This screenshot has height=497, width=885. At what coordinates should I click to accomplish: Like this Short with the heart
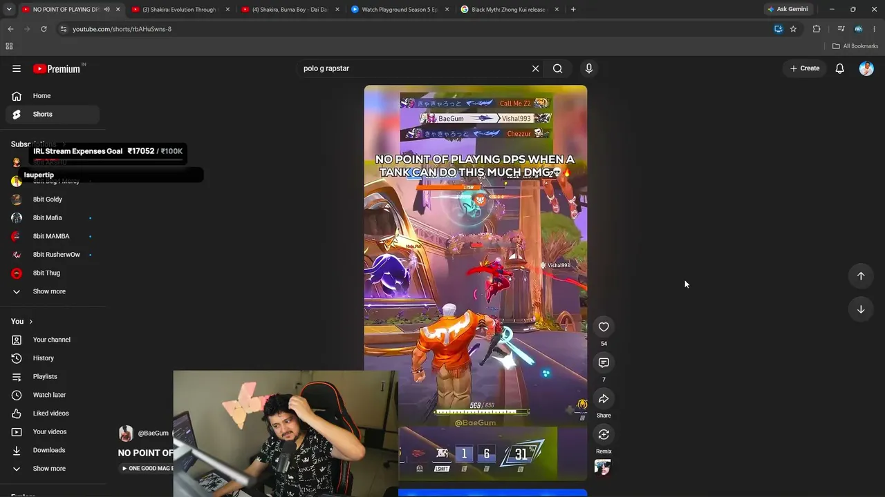click(x=604, y=327)
